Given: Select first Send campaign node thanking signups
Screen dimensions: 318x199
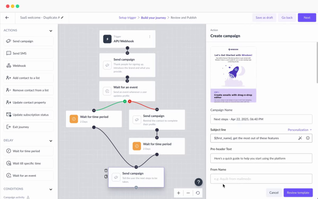Looking at the screenshot, I should click(x=127, y=65).
